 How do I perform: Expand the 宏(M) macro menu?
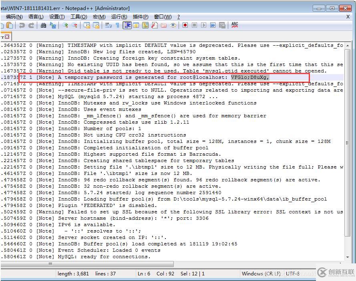coord(99,16)
